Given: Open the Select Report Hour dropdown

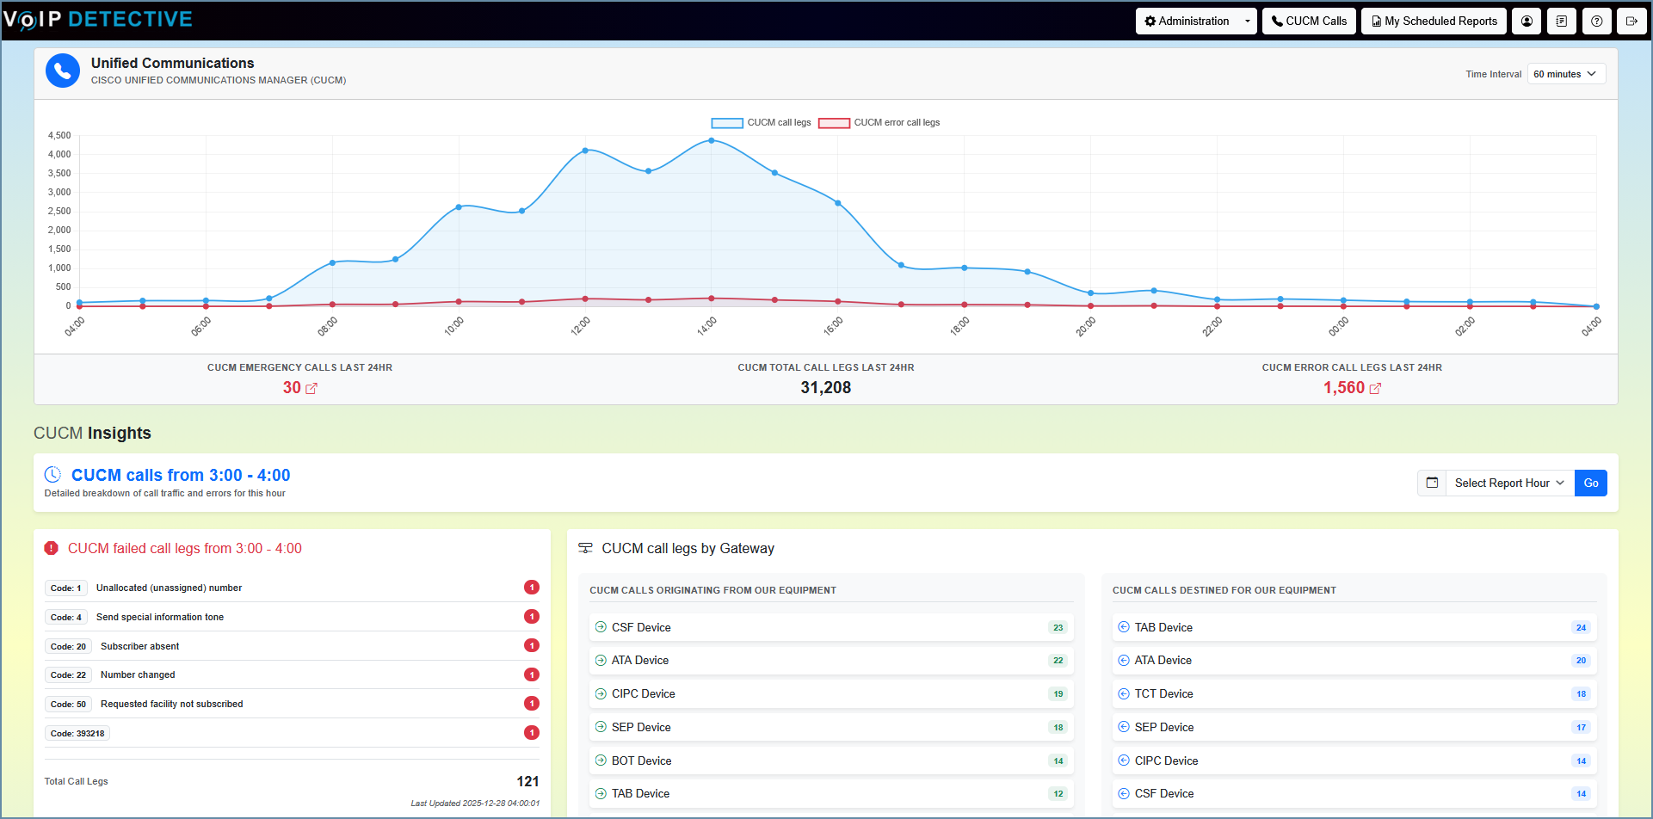Looking at the screenshot, I should coord(1510,483).
